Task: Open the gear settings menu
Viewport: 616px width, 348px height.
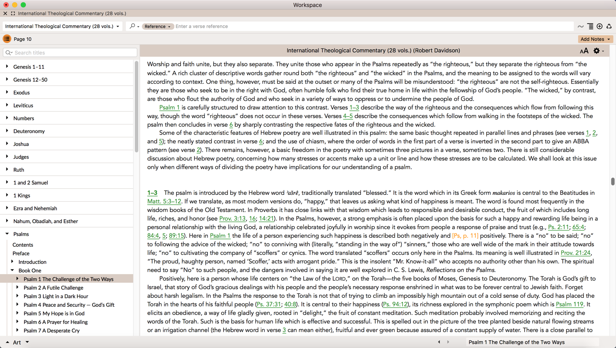Action: click(597, 51)
